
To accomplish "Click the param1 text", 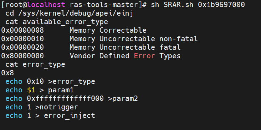I will pos(61,90).
